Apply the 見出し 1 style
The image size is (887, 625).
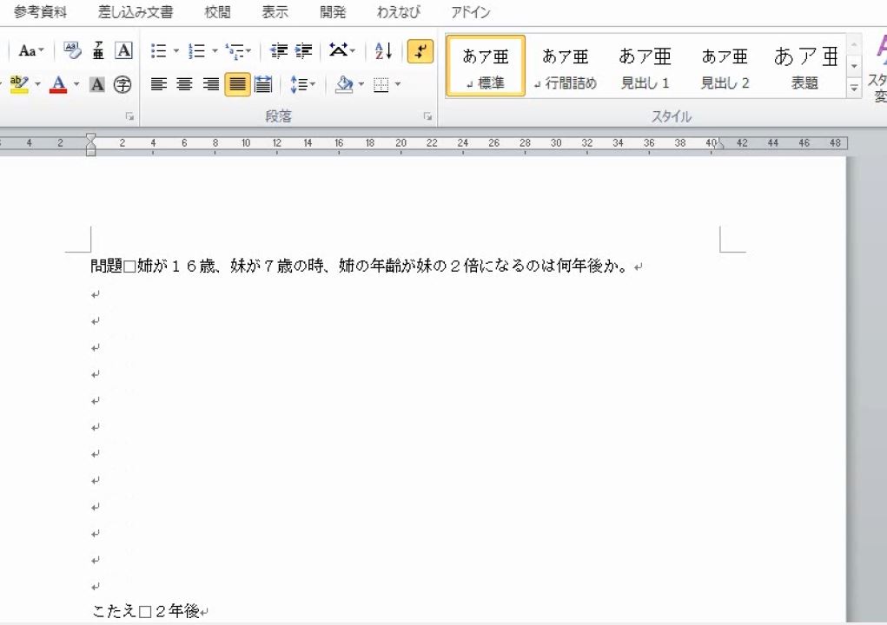[645, 64]
